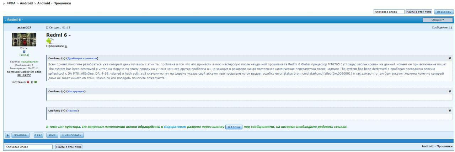Click the ЦИТИРОВАТЬ quote button
Viewport: 455px width, 152px height.
(72, 135)
